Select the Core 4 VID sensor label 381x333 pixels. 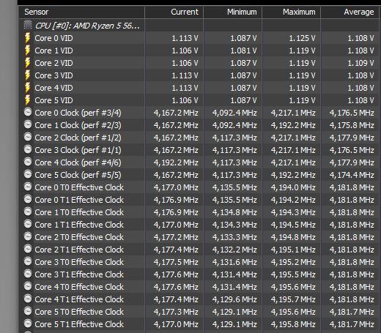(x=53, y=88)
